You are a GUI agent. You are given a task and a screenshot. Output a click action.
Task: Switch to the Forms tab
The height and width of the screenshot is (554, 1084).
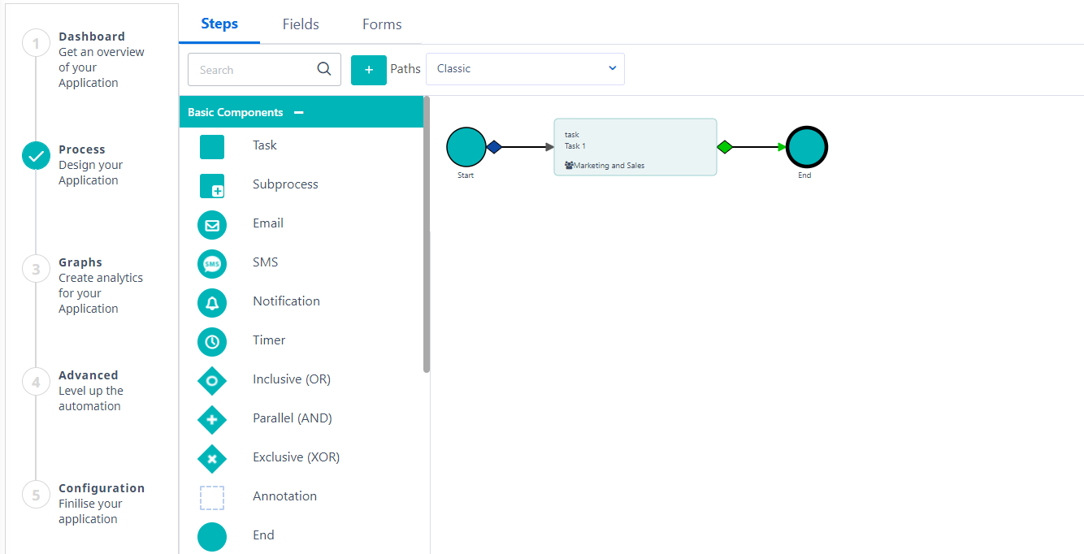(381, 24)
